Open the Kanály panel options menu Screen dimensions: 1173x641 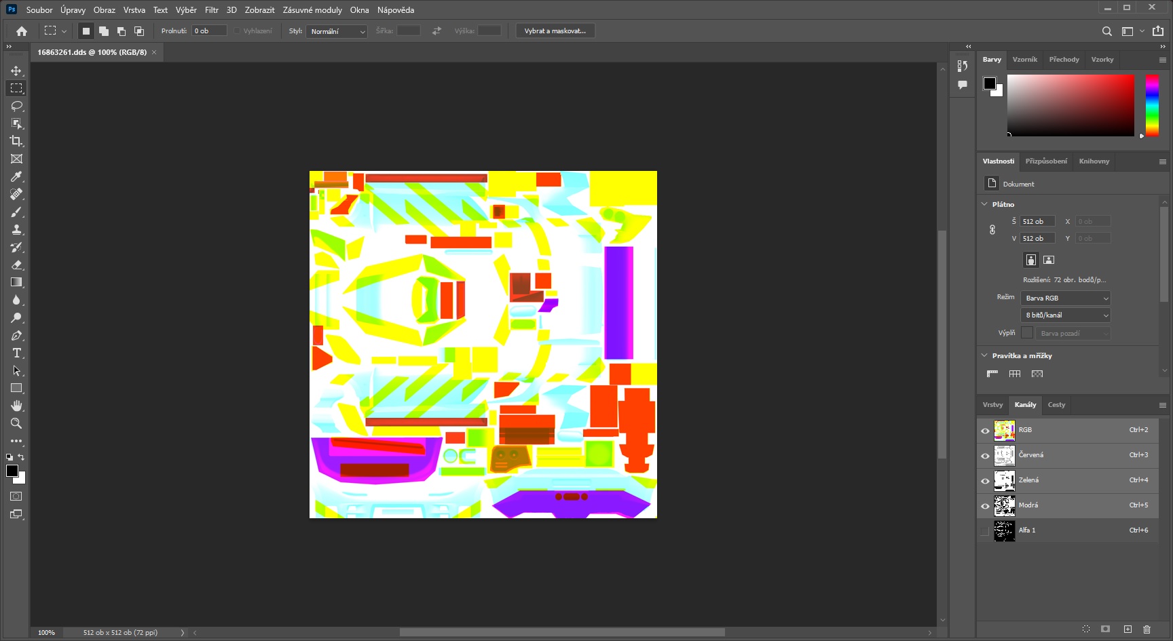(1163, 405)
